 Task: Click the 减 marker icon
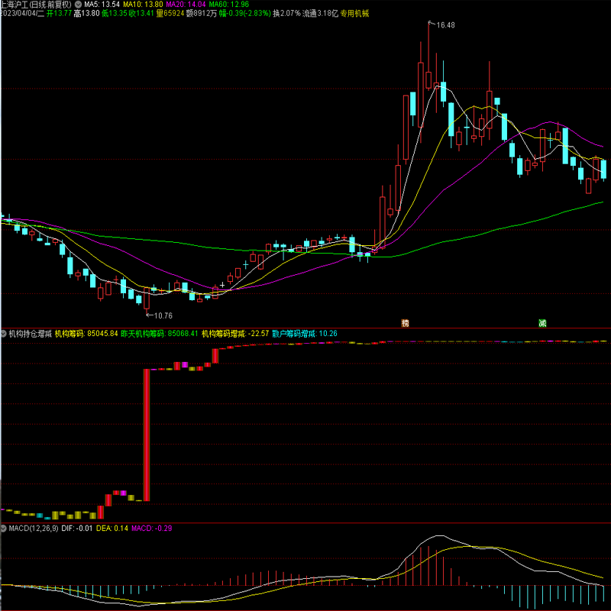click(542, 323)
